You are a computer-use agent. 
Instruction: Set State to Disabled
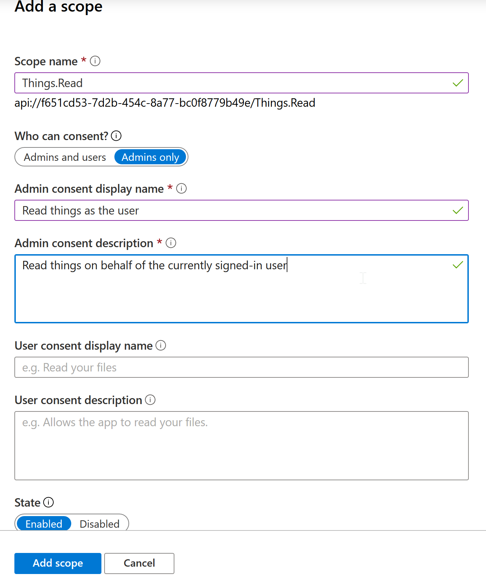[x=100, y=524]
